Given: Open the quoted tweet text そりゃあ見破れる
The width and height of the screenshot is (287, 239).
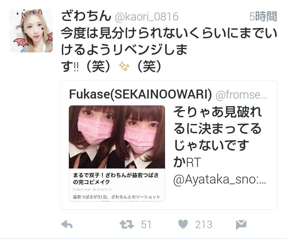Looking at the screenshot, I should [x=218, y=137].
